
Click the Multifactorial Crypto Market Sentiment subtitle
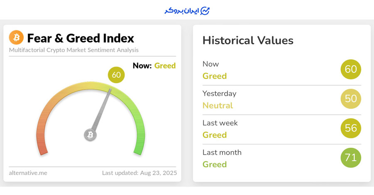pos(74,50)
